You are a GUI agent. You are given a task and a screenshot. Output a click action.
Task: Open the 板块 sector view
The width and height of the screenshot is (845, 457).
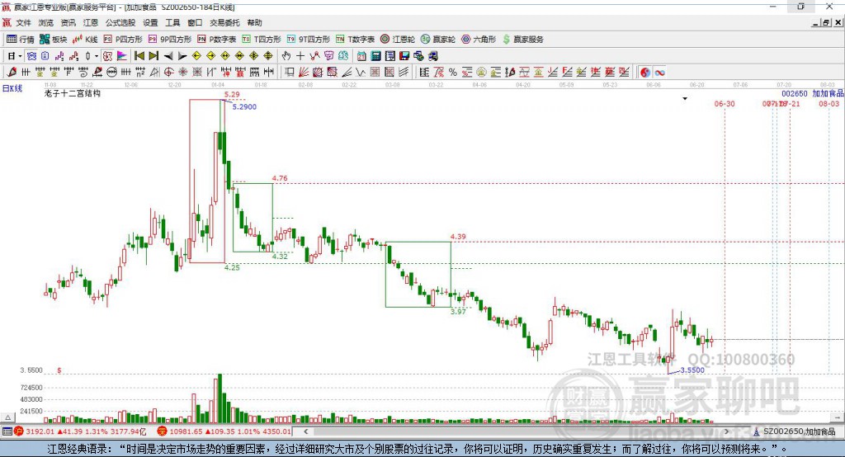click(54, 39)
